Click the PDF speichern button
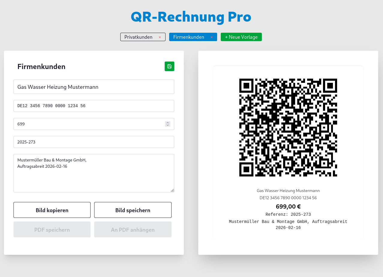This screenshot has width=383, height=277. click(52, 230)
